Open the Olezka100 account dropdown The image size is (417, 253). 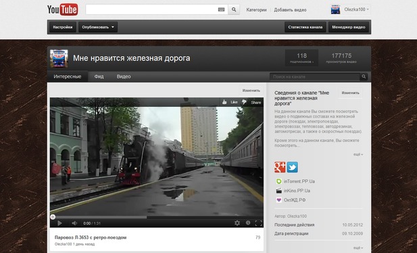coord(356,9)
